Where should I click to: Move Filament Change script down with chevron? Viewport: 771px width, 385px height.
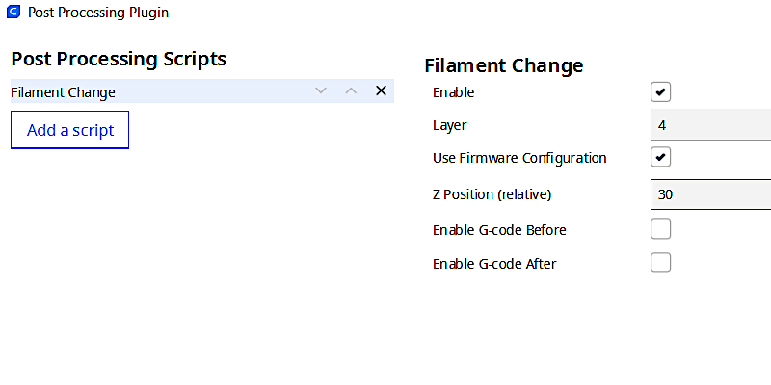pos(321,90)
